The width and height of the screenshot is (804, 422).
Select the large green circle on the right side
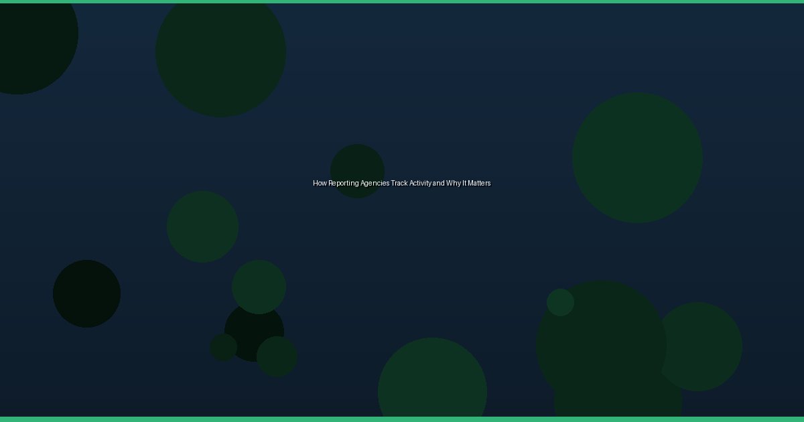pyautogui.click(x=637, y=157)
